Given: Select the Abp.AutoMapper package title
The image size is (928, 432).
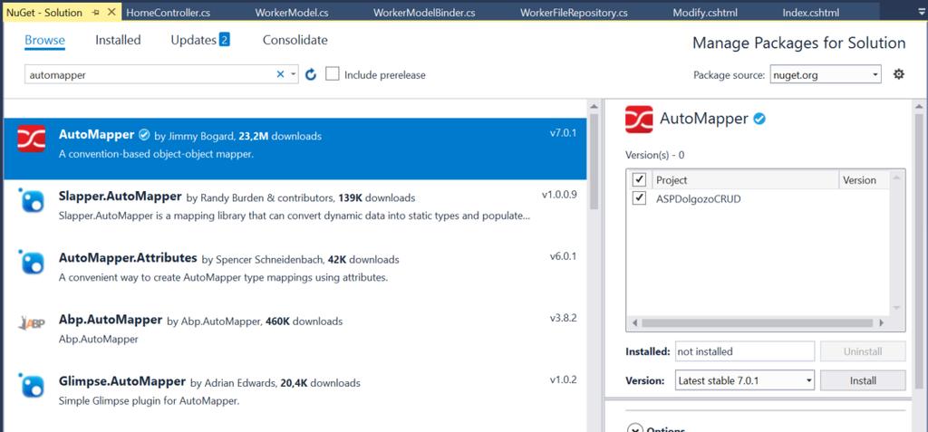Looking at the screenshot, I should (110, 320).
